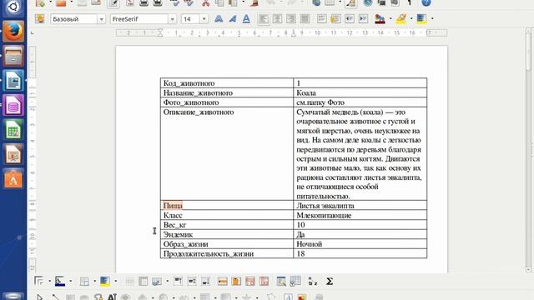Toggle bulleted list

(x=335, y=18)
